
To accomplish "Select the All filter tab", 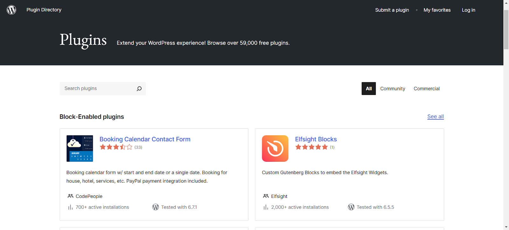I will click(x=369, y=89).
